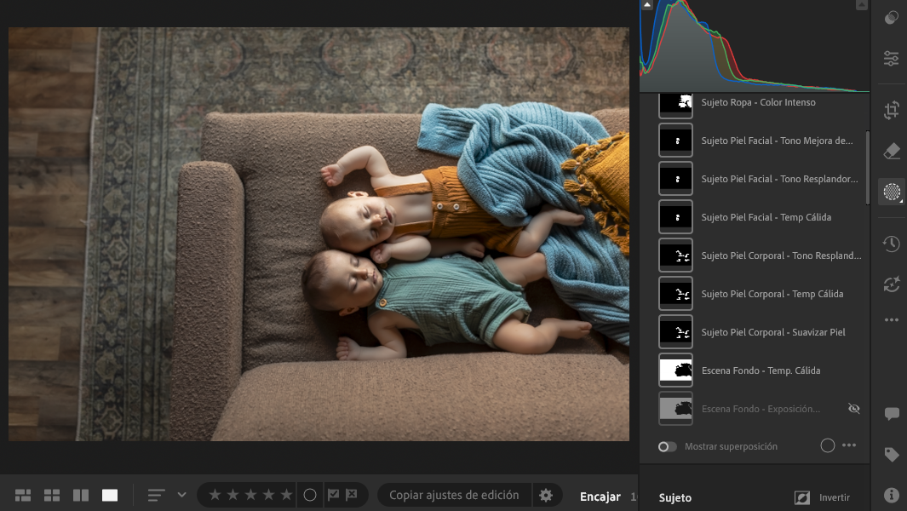Viewport: 907px width, 511px height.
Task: Open the comments speech bubble icon
Action: (891, 414)
